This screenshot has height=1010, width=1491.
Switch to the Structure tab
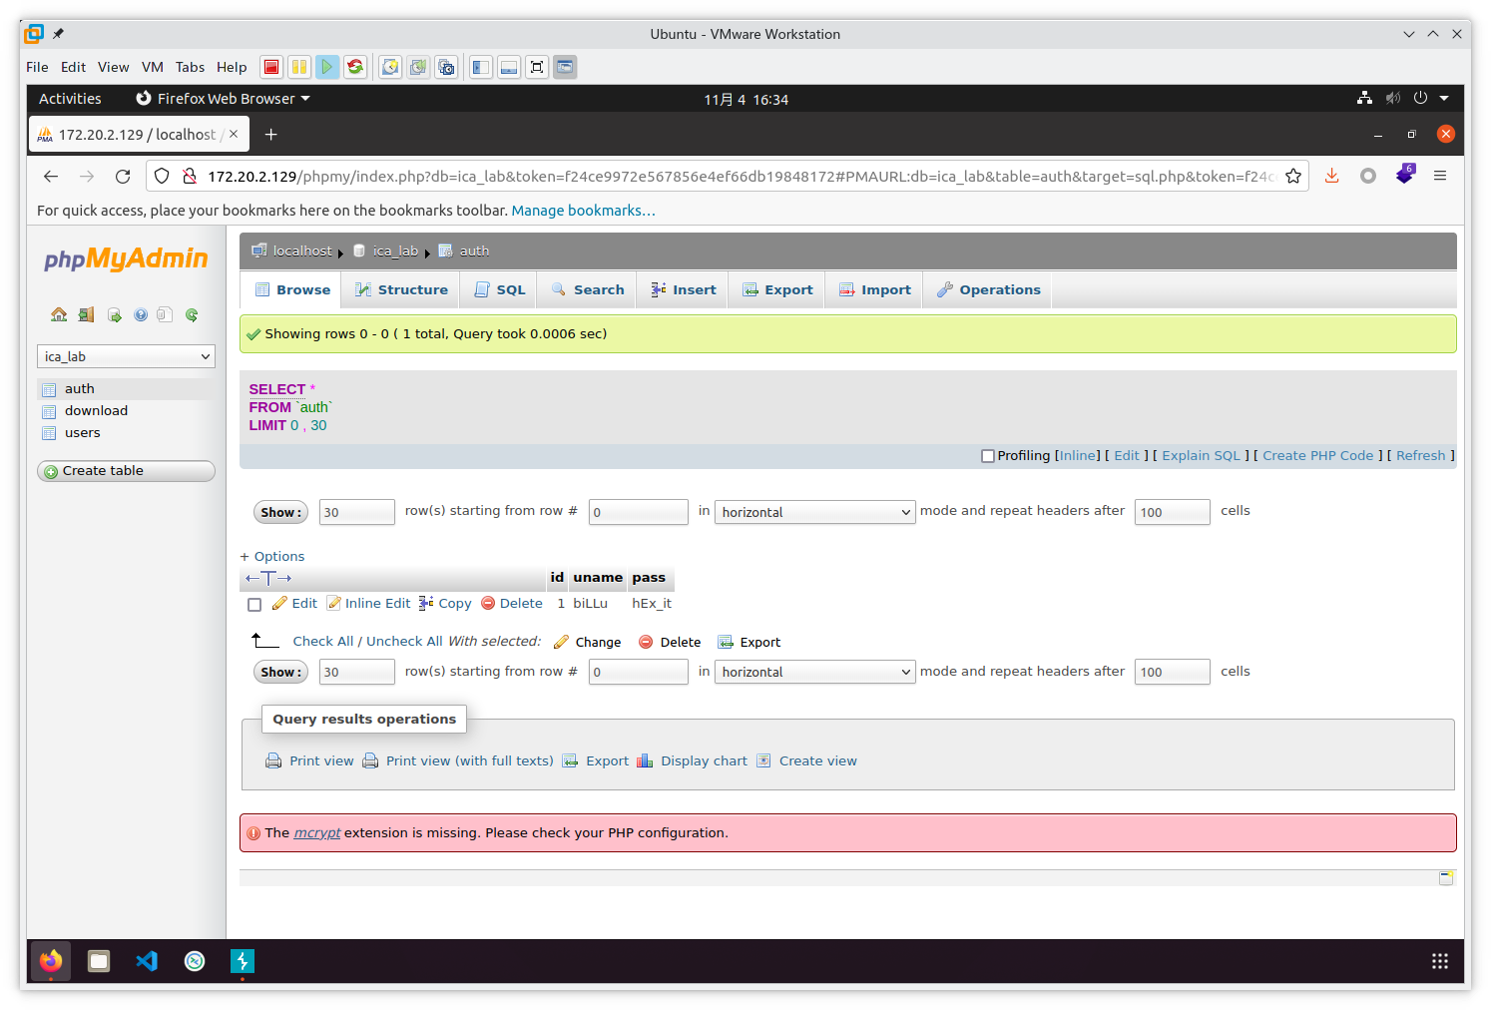coord(401,289)
